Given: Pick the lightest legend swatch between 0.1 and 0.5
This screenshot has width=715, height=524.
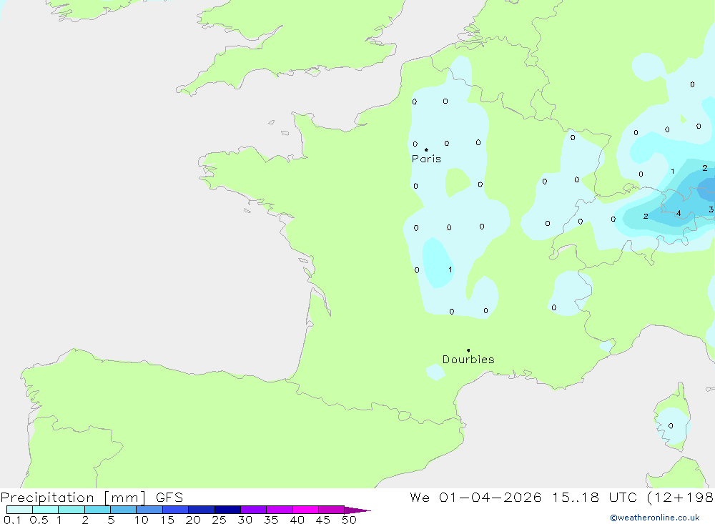Looking at the screenshot, I should [x=19, y=510].
